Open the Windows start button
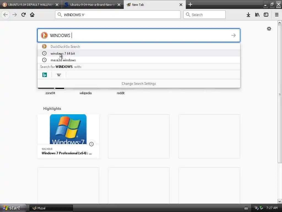This screenshot has height=212, width=282. [x=13, y=208]
